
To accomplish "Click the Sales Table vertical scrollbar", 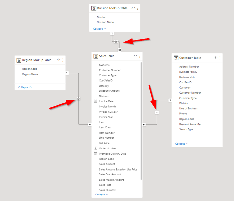I will (141, 121).
